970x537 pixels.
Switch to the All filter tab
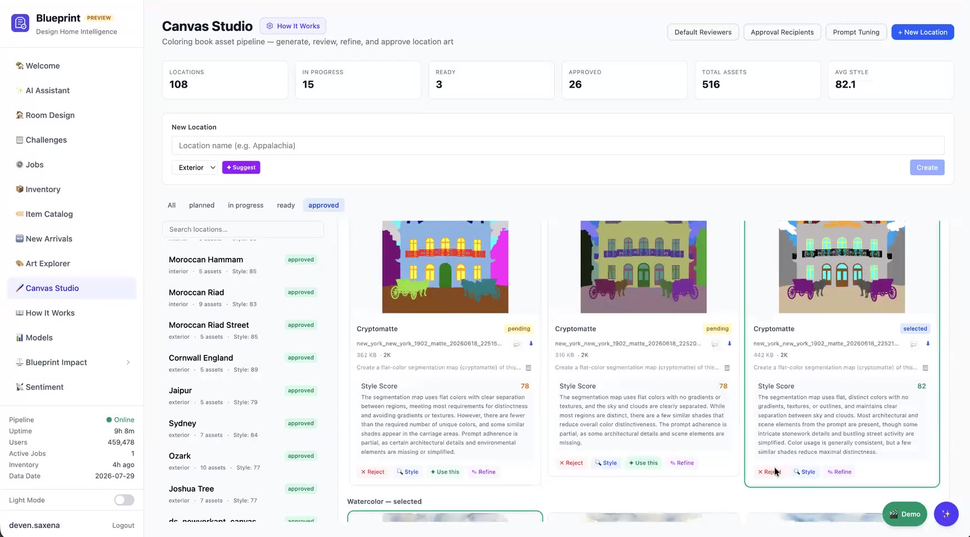pyautogui.click(x=172, y=205)
